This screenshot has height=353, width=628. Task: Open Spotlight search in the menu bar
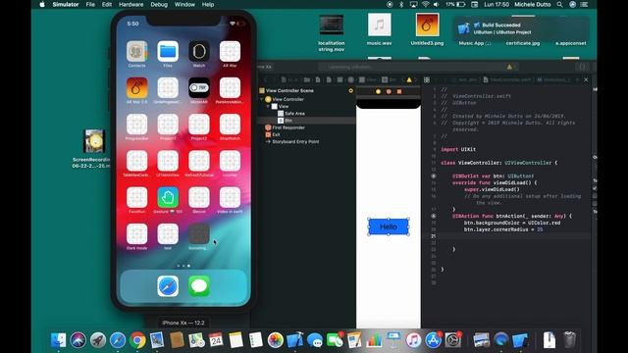pyautogui.click(x=559, y=4)
